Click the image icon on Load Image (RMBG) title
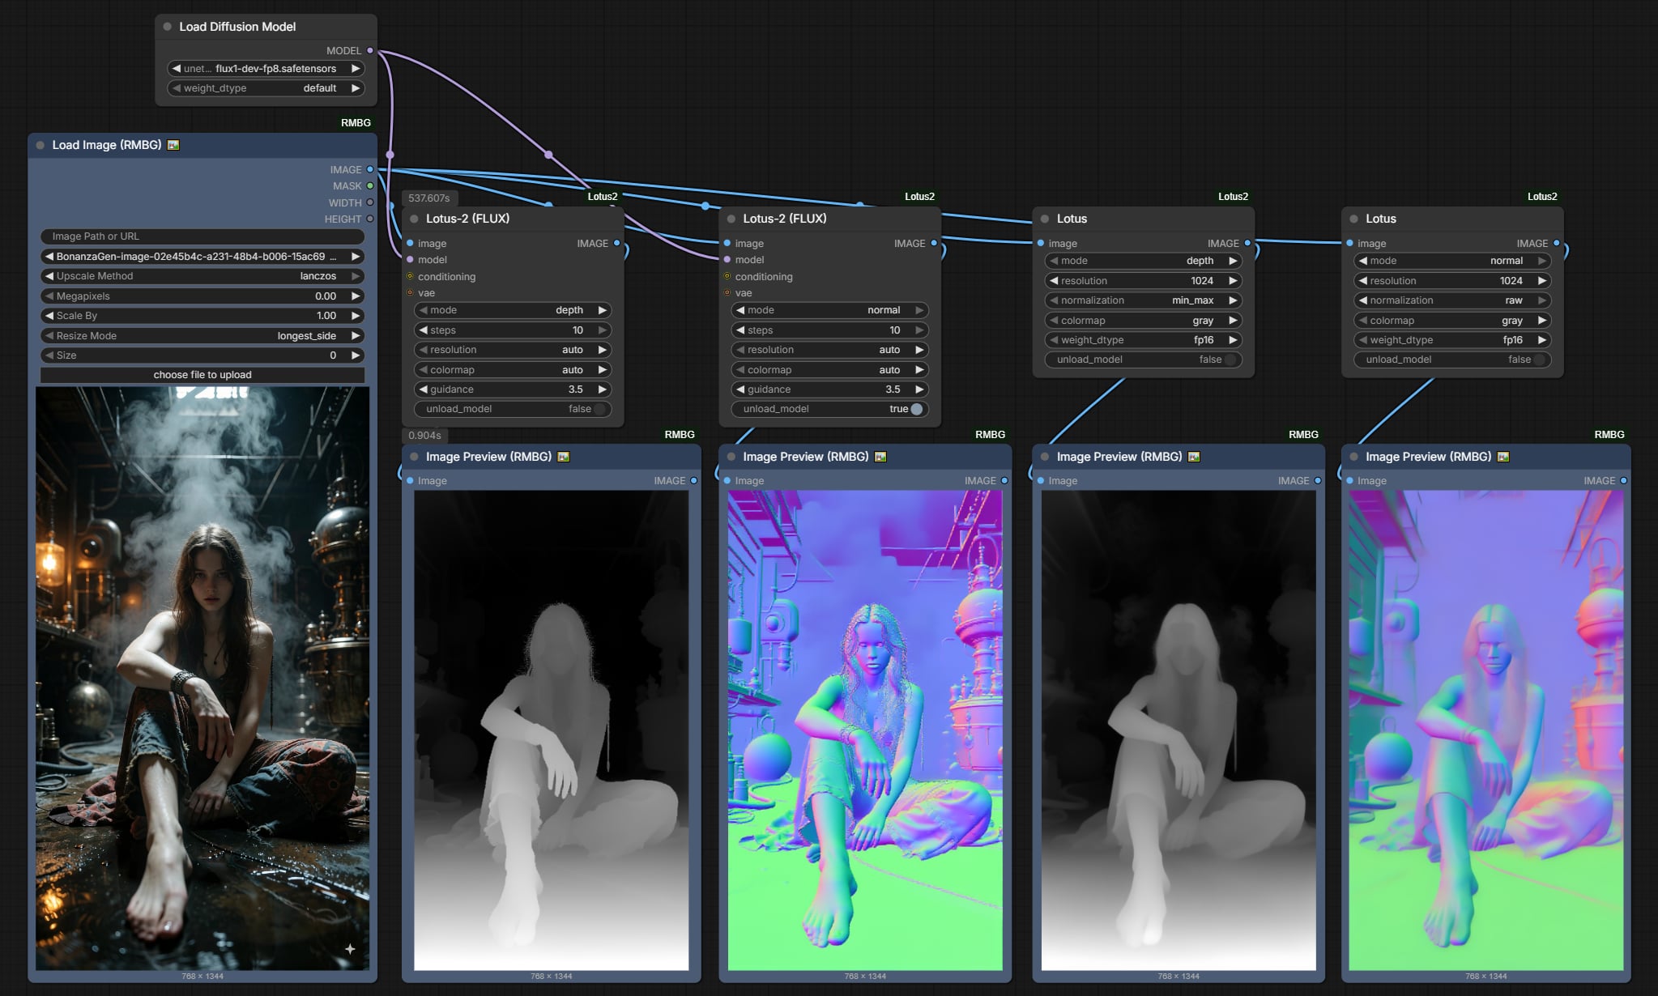The width and height of the screenshot is (1658, 996). coord(173,145)
